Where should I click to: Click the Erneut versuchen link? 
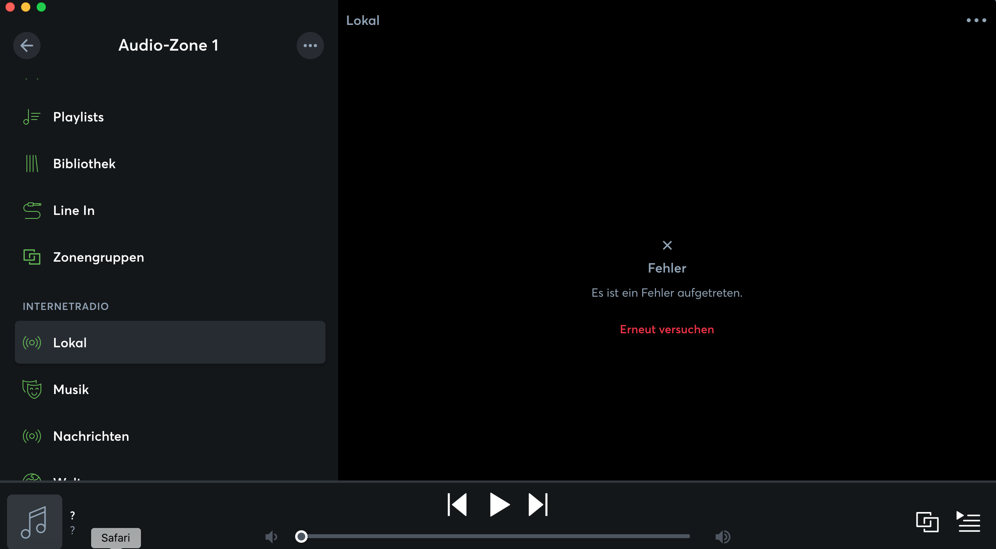(667, 329)
